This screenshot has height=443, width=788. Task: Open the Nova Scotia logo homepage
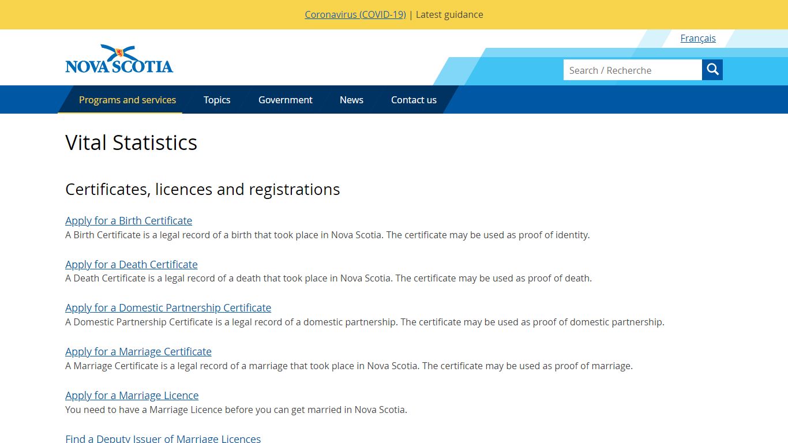pos(119,59)
